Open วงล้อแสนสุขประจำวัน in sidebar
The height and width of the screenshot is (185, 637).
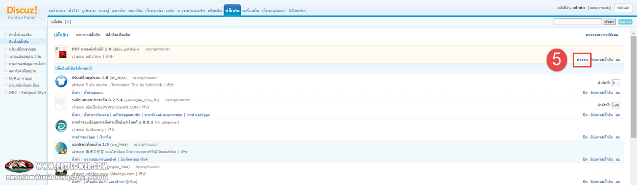tap(25, 56)
